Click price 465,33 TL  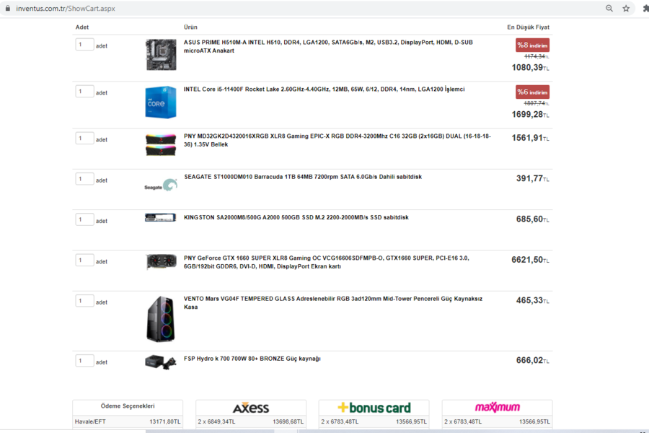pyautogui.click(x=532, y=300)
